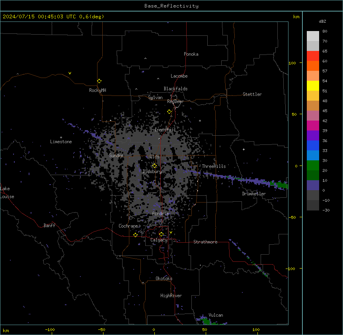Select the bright green 20-30 dBZ swatch
This screenshot has width=343, height=335.
[313, 166]
